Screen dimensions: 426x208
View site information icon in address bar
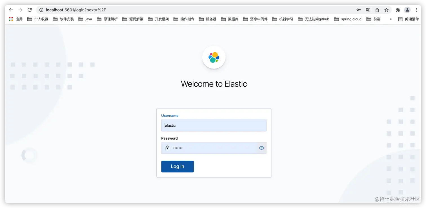pos(41,10)
